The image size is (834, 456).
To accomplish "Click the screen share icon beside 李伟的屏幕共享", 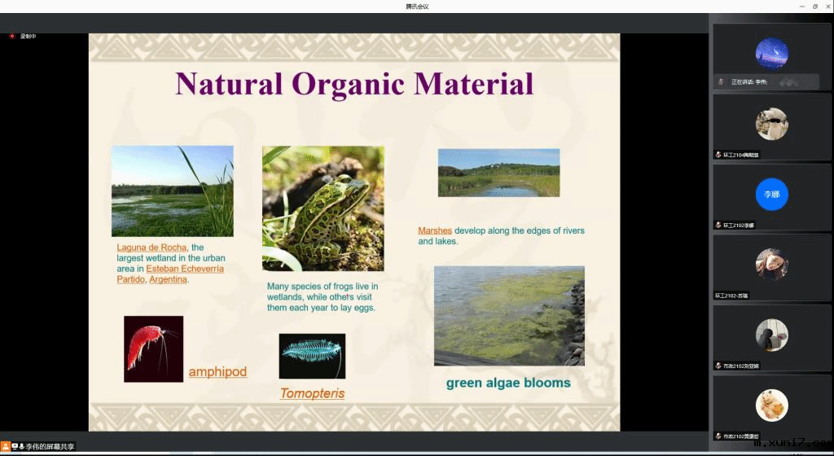I will click(x=15, y=446).
